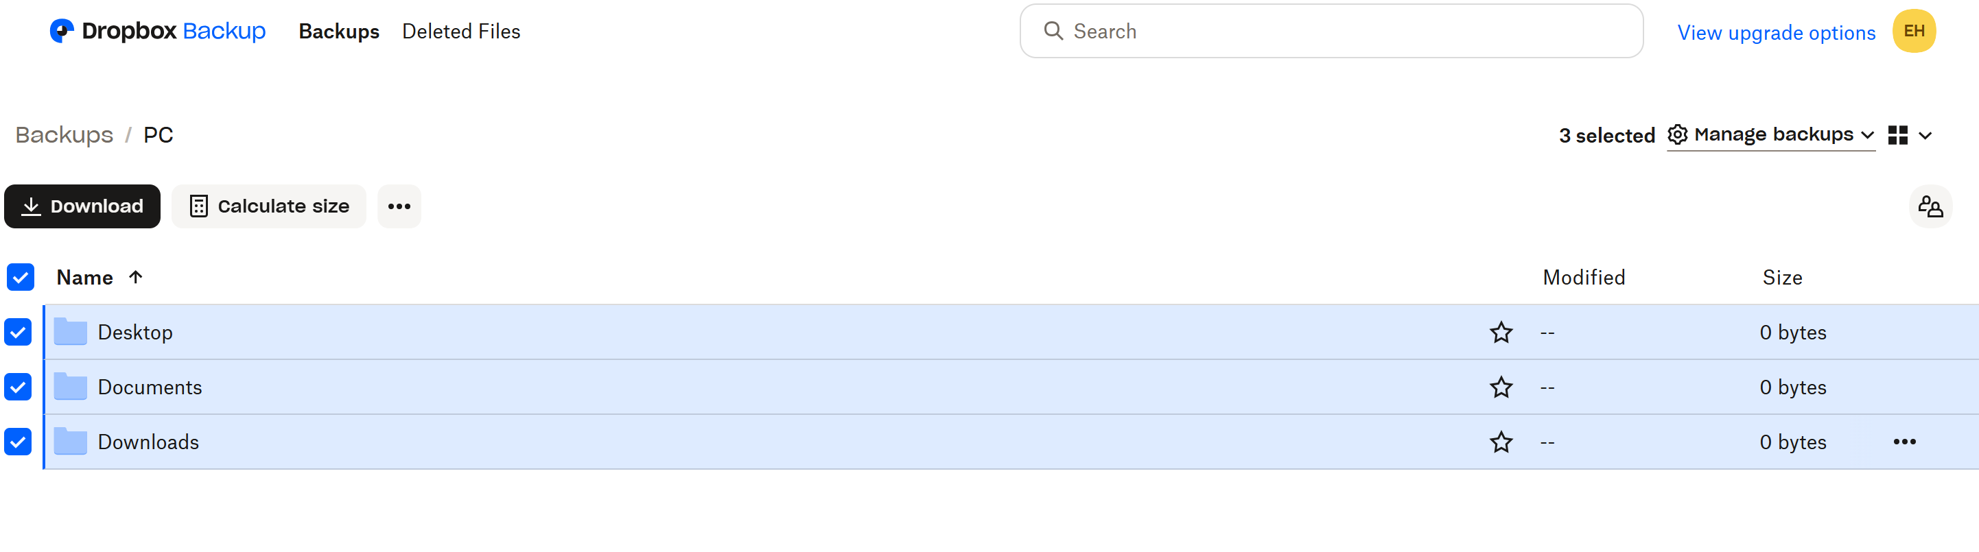The height and width of the screenshot is (552, 1979).
Task: Star the Documents folder
Action: click(1501, 387)
